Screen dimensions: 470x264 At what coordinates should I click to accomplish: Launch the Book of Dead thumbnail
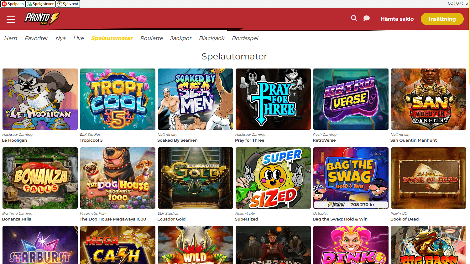click(429, 178)
